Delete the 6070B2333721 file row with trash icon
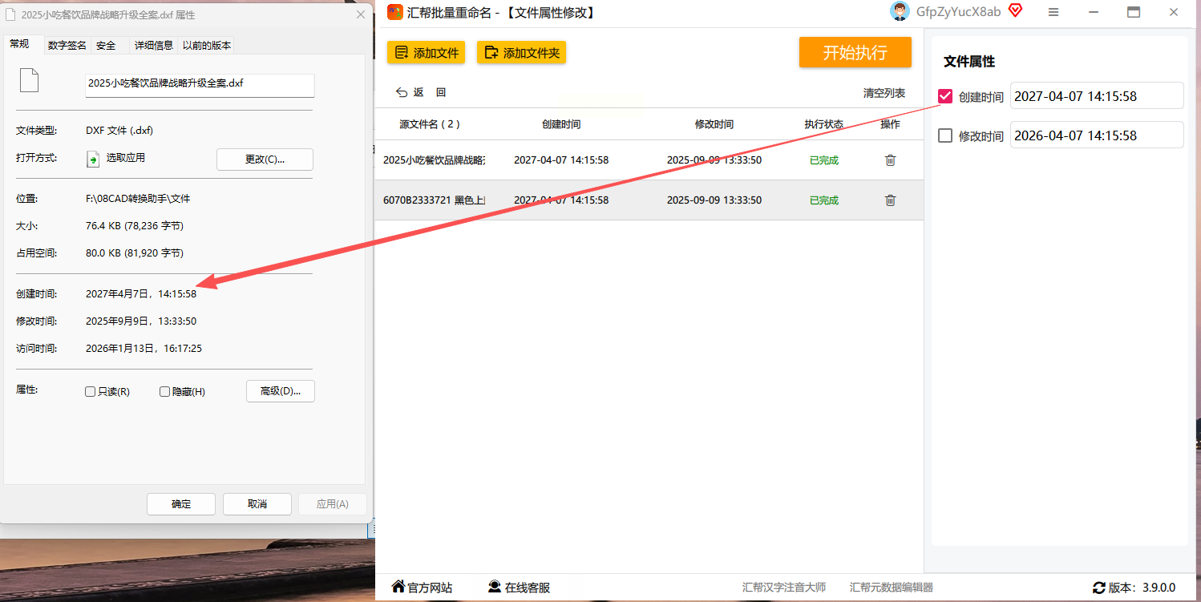This screenshot has width=1201, height=602. pos(890,200)
